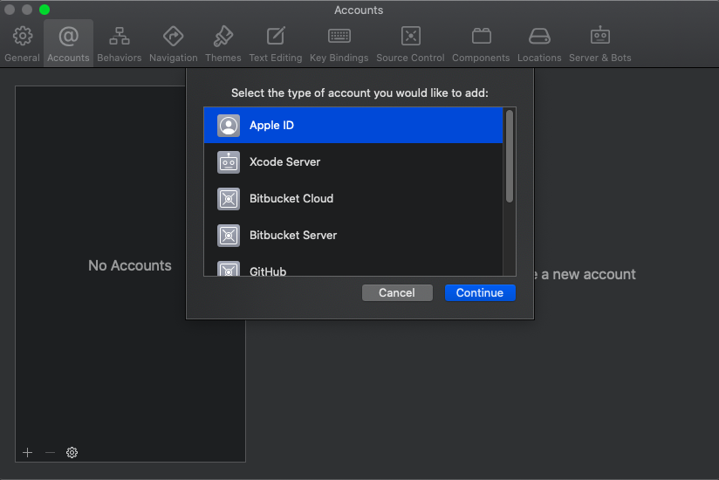
Task: Select the Xcode Server account type
Action: coord(353,162)
